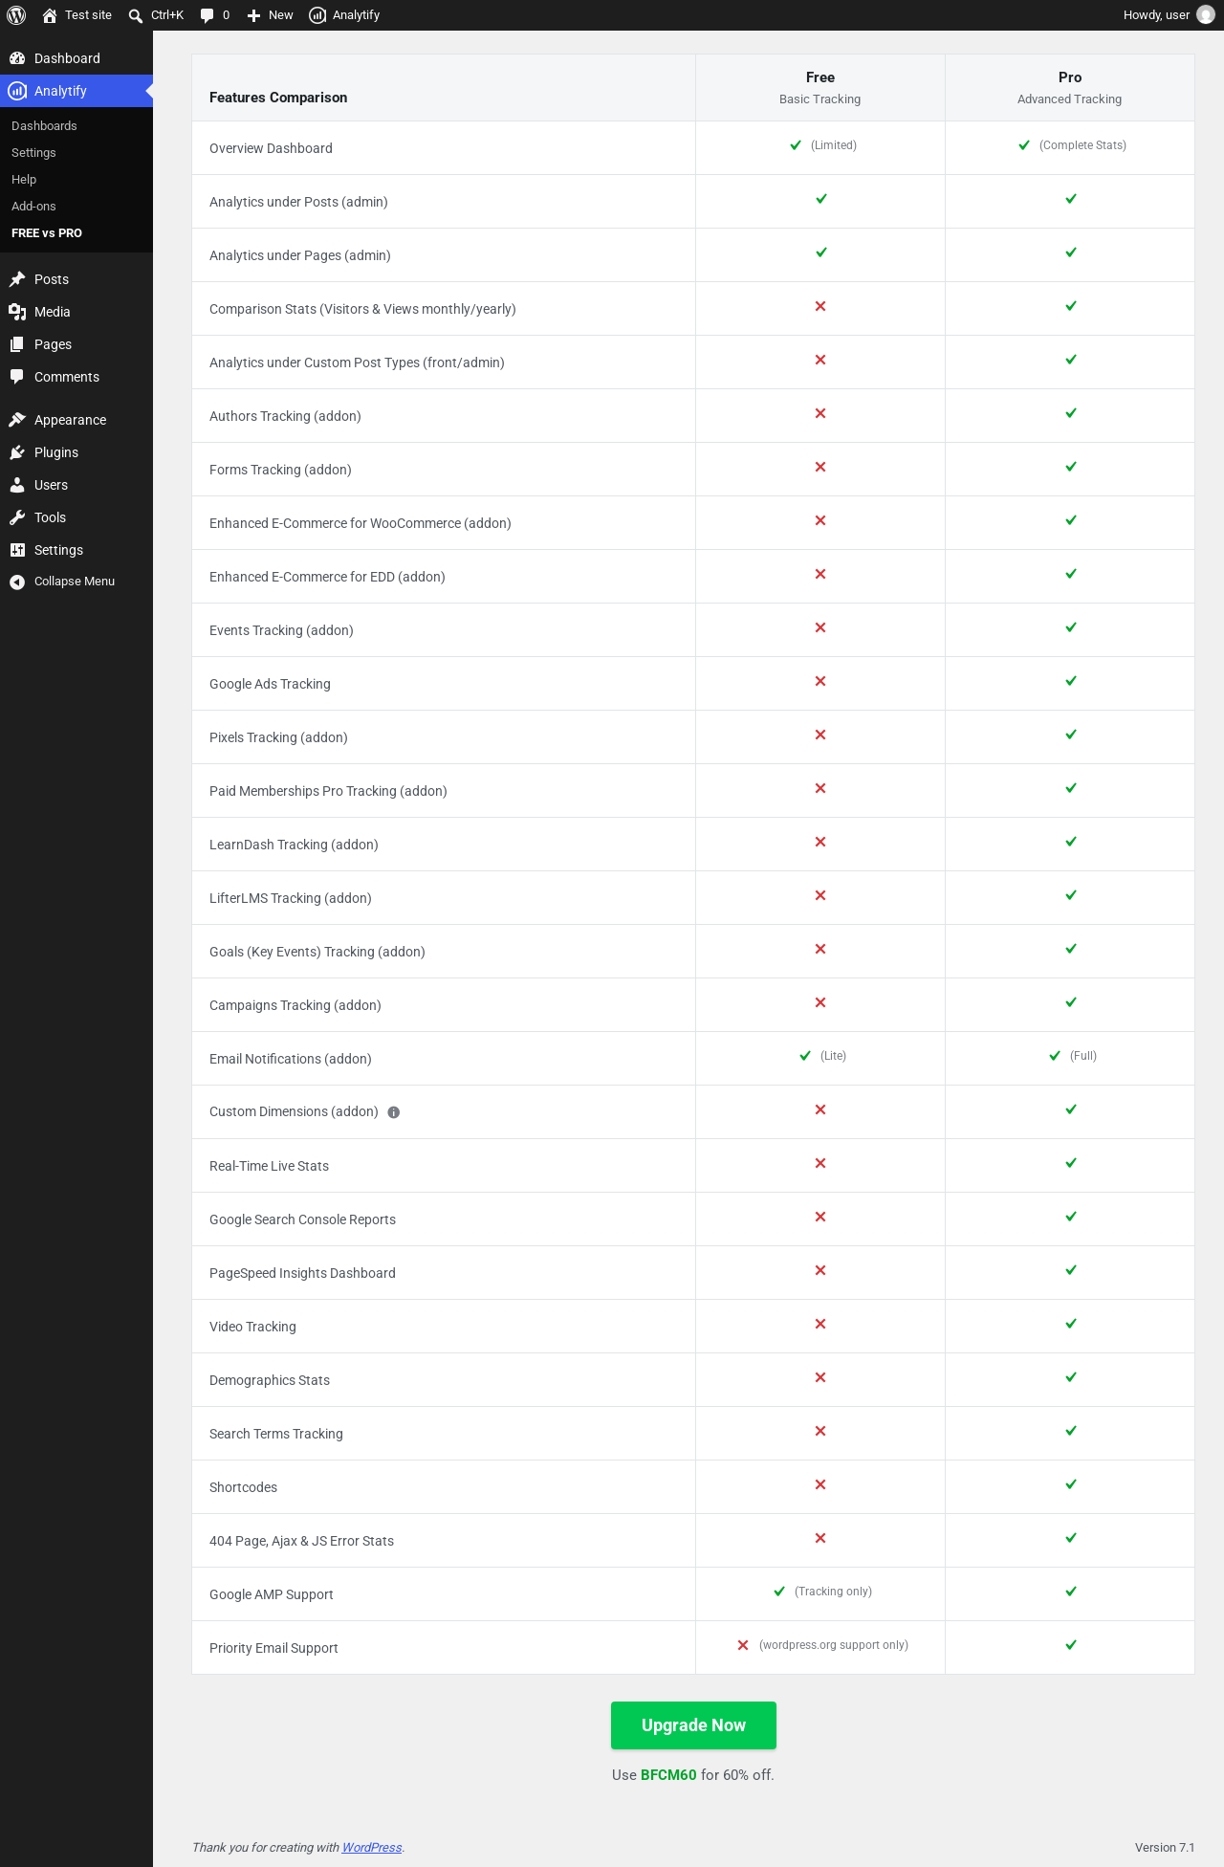The image size is (1224, 1867).
Task: Click the New plus icon in admin bar
Action: (253, 15)
